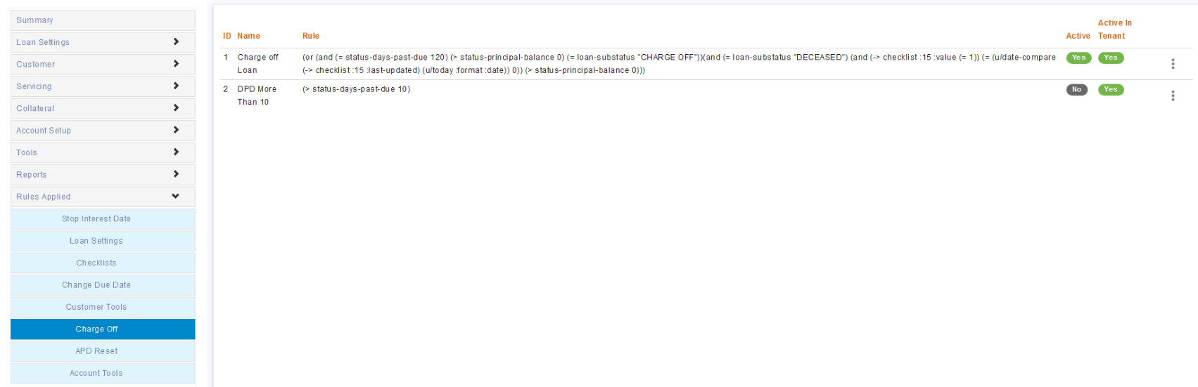Expand the Tools sidebar section
Viewport: 1198px width, 387px height.
(x=103, y=152)
